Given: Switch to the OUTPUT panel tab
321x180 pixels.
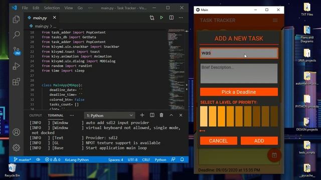Looking at the screenshot, I should tap(36, 115).
